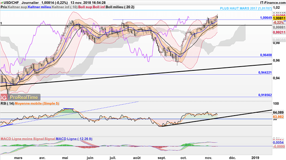This screenshot has width=286, height=160.
Task: Click the red -0,22% change tag
Action: (x=278, y=23)
